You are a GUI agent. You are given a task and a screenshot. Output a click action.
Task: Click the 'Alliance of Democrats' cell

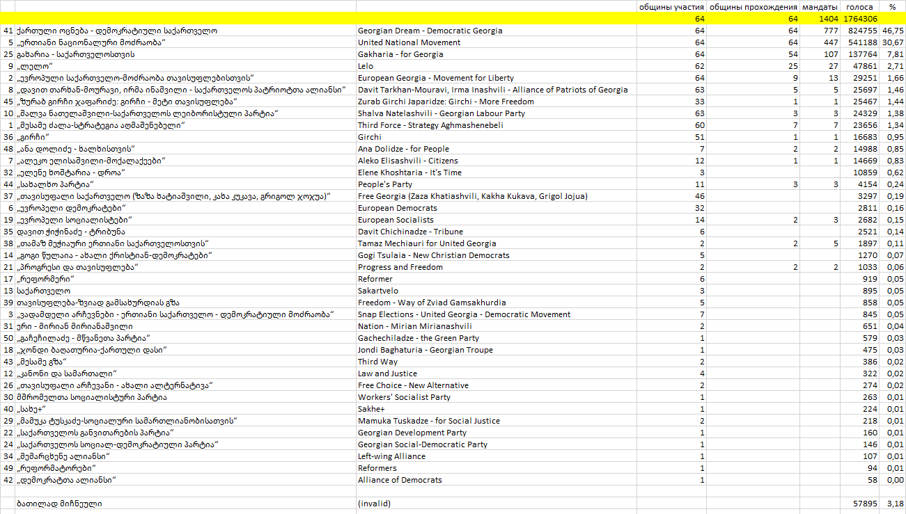[497, 480]
